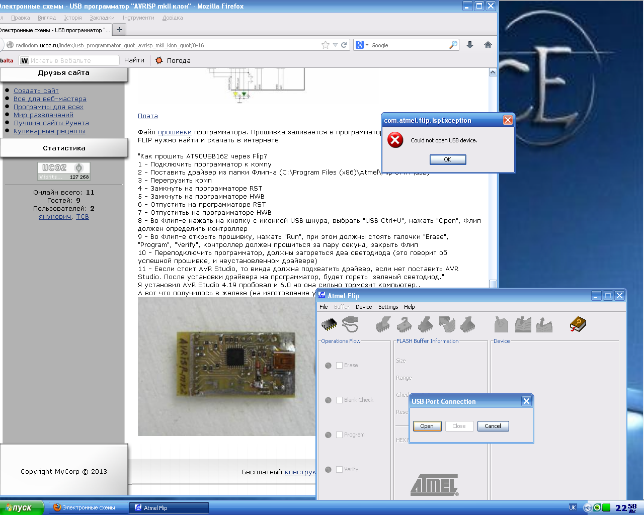Open the Закладки menu in Firefox

click(102, 18)
